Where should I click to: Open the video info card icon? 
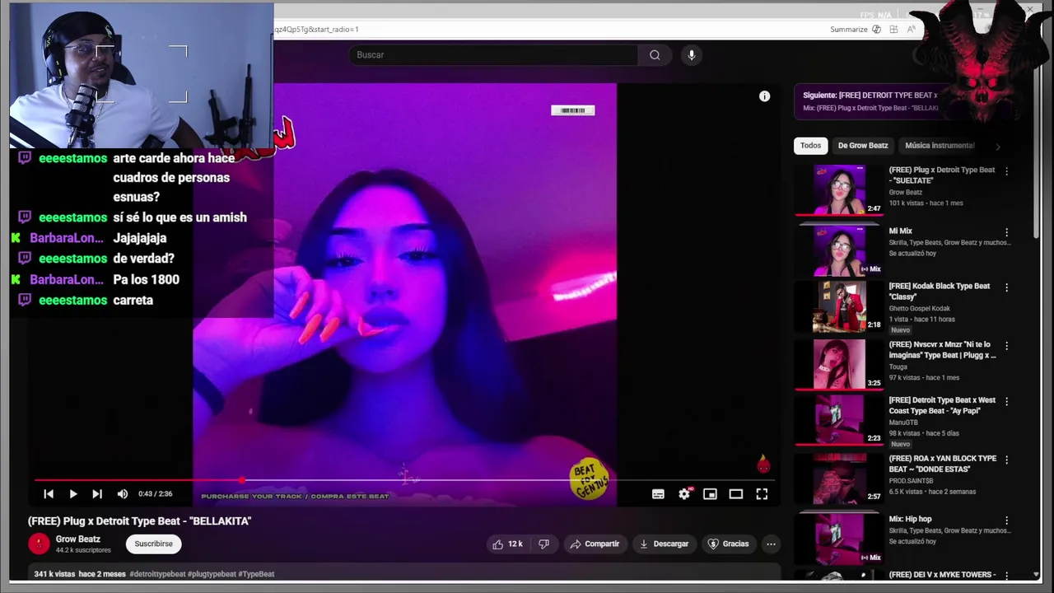[764, 96]
